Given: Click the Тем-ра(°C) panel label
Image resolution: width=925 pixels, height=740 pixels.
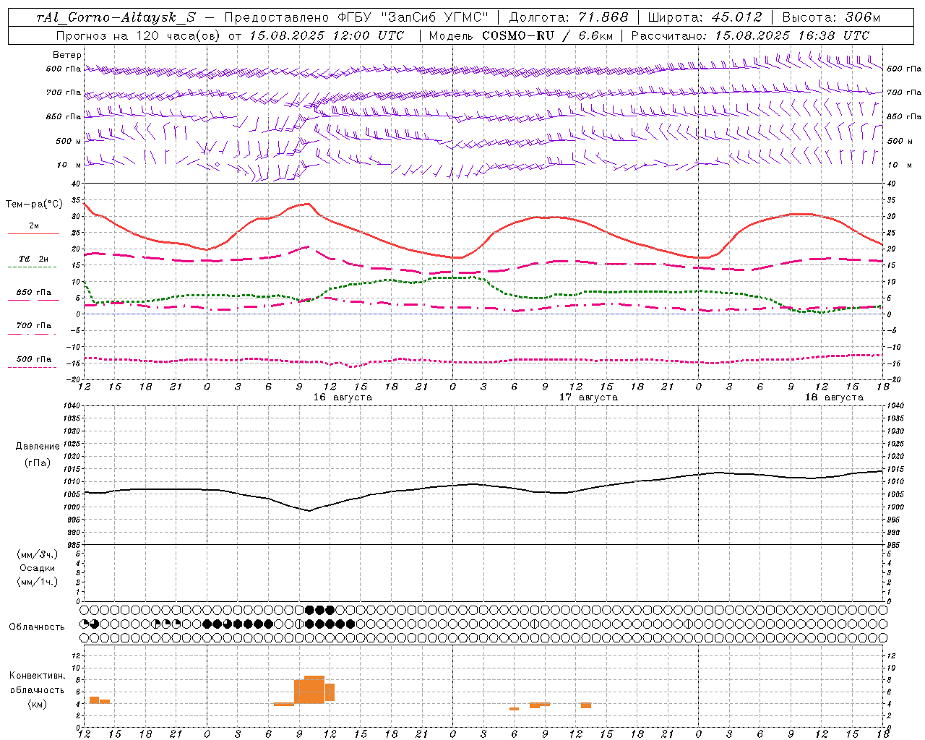Looking at the screenshot, I should click(34, 205).
